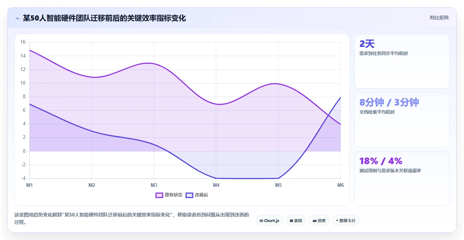Click the icon in the Chart.js chip

pos(261,221)
